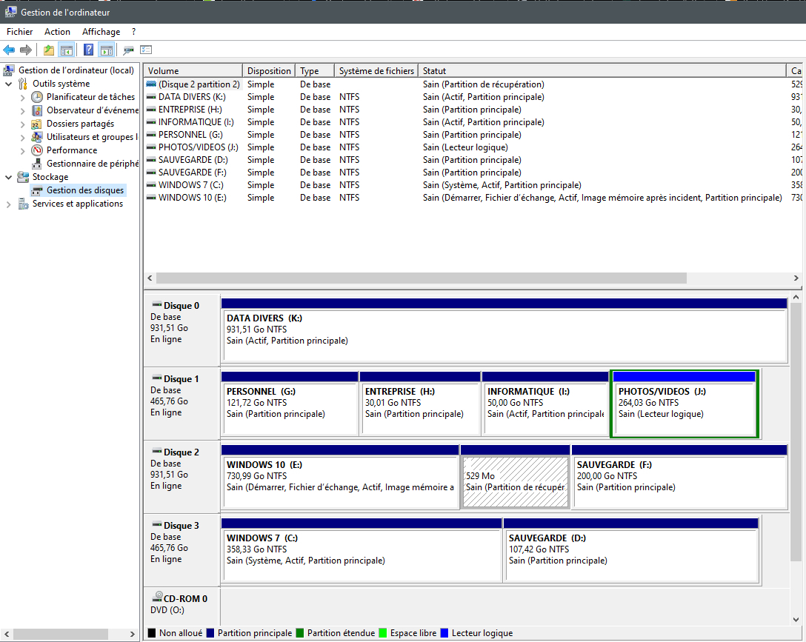
Task: Select WINDOWS 10 (E:) row in volume list
Action: 192,198
